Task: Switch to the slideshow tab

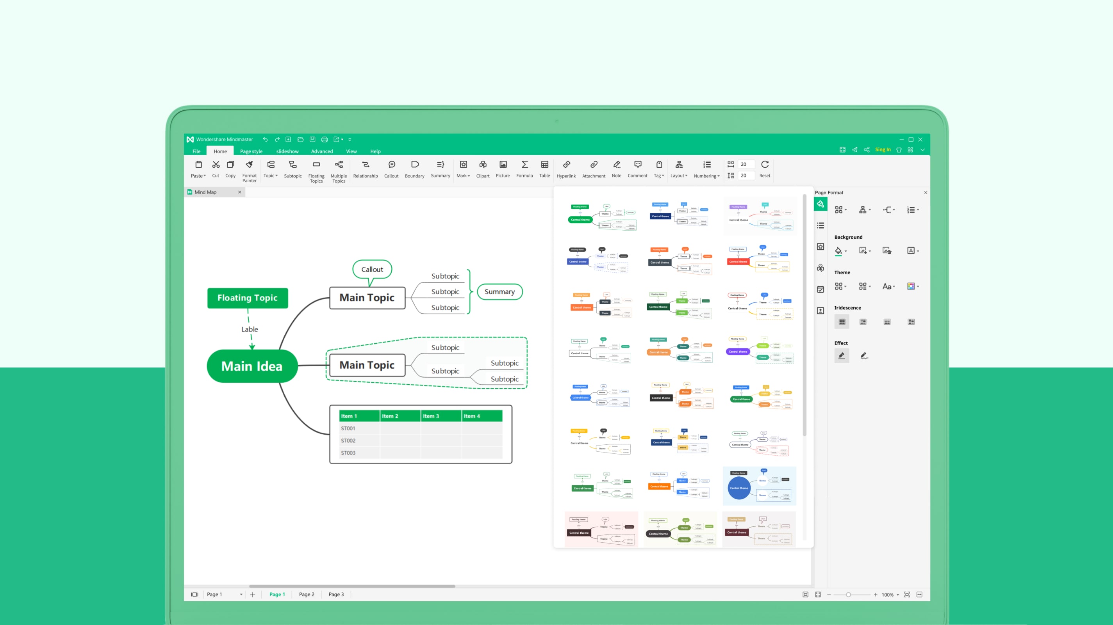Action: [287, 151]
